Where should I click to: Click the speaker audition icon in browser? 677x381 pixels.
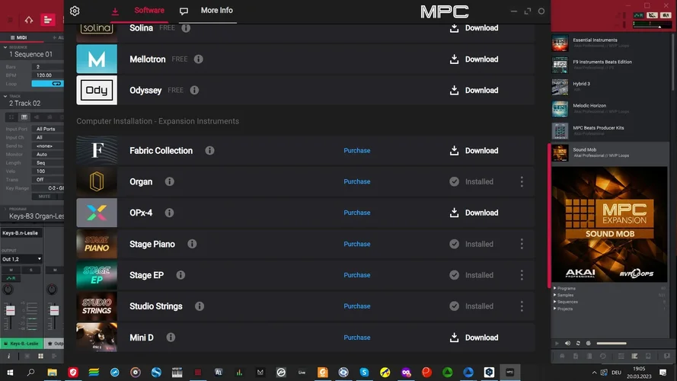pos(567,344)
